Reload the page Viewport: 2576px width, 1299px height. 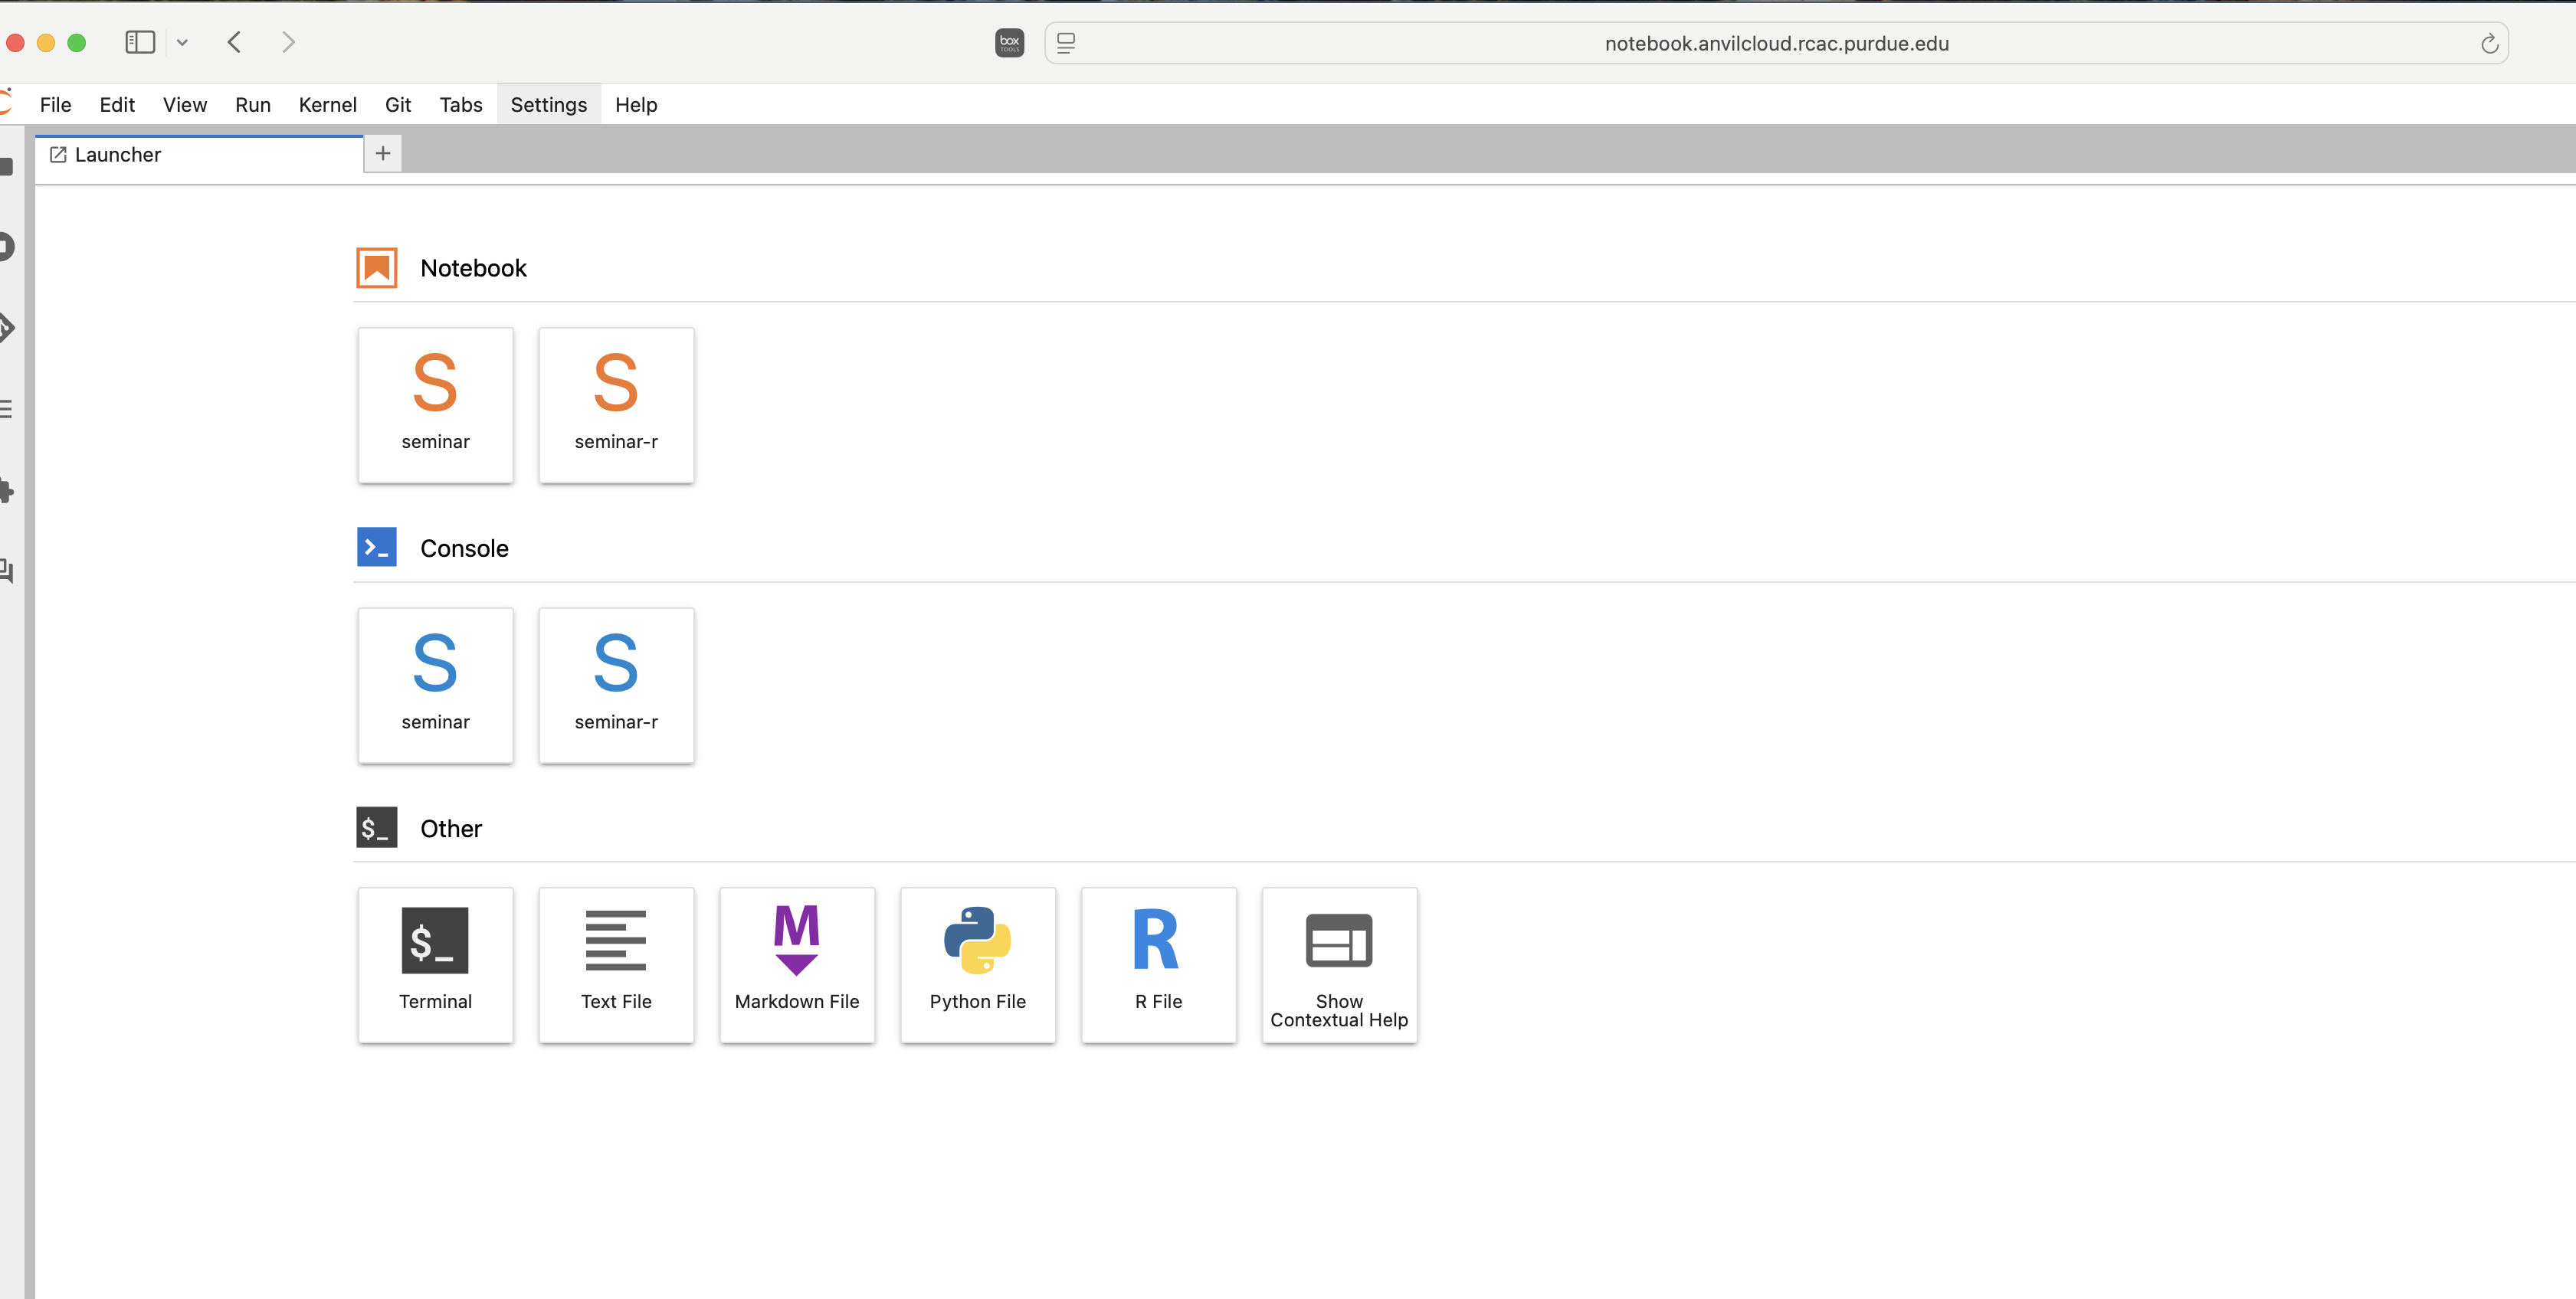coord(2490,43)
